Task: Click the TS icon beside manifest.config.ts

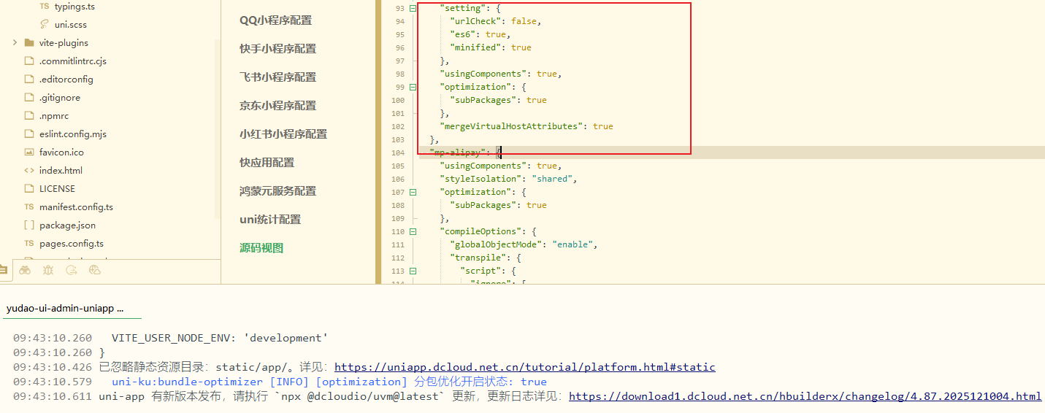Action: coord(29,207)
